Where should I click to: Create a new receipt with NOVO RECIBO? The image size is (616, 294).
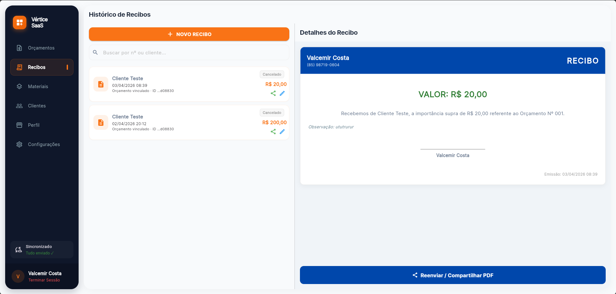pyautogui.click(x=189, y=34)
